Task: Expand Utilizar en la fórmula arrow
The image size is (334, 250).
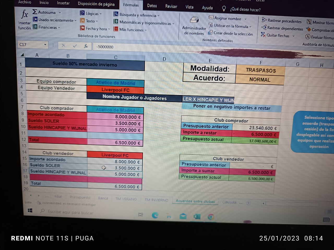Action: point(250,27)
